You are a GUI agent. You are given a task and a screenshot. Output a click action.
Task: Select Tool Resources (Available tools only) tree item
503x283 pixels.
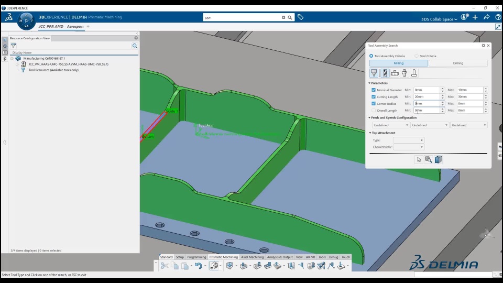[x=53, y=70]
